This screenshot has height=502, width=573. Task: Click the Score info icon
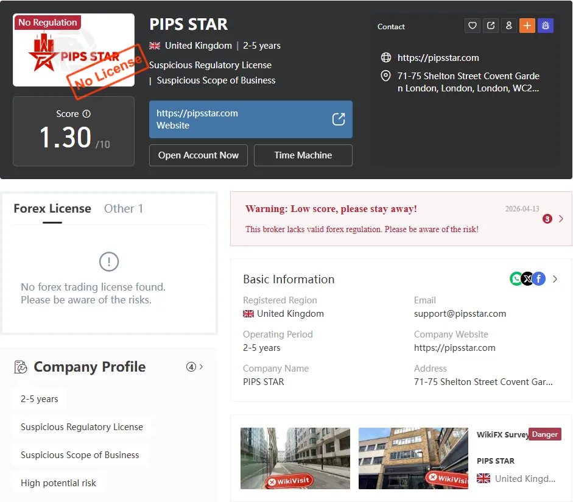pos(86,114)
